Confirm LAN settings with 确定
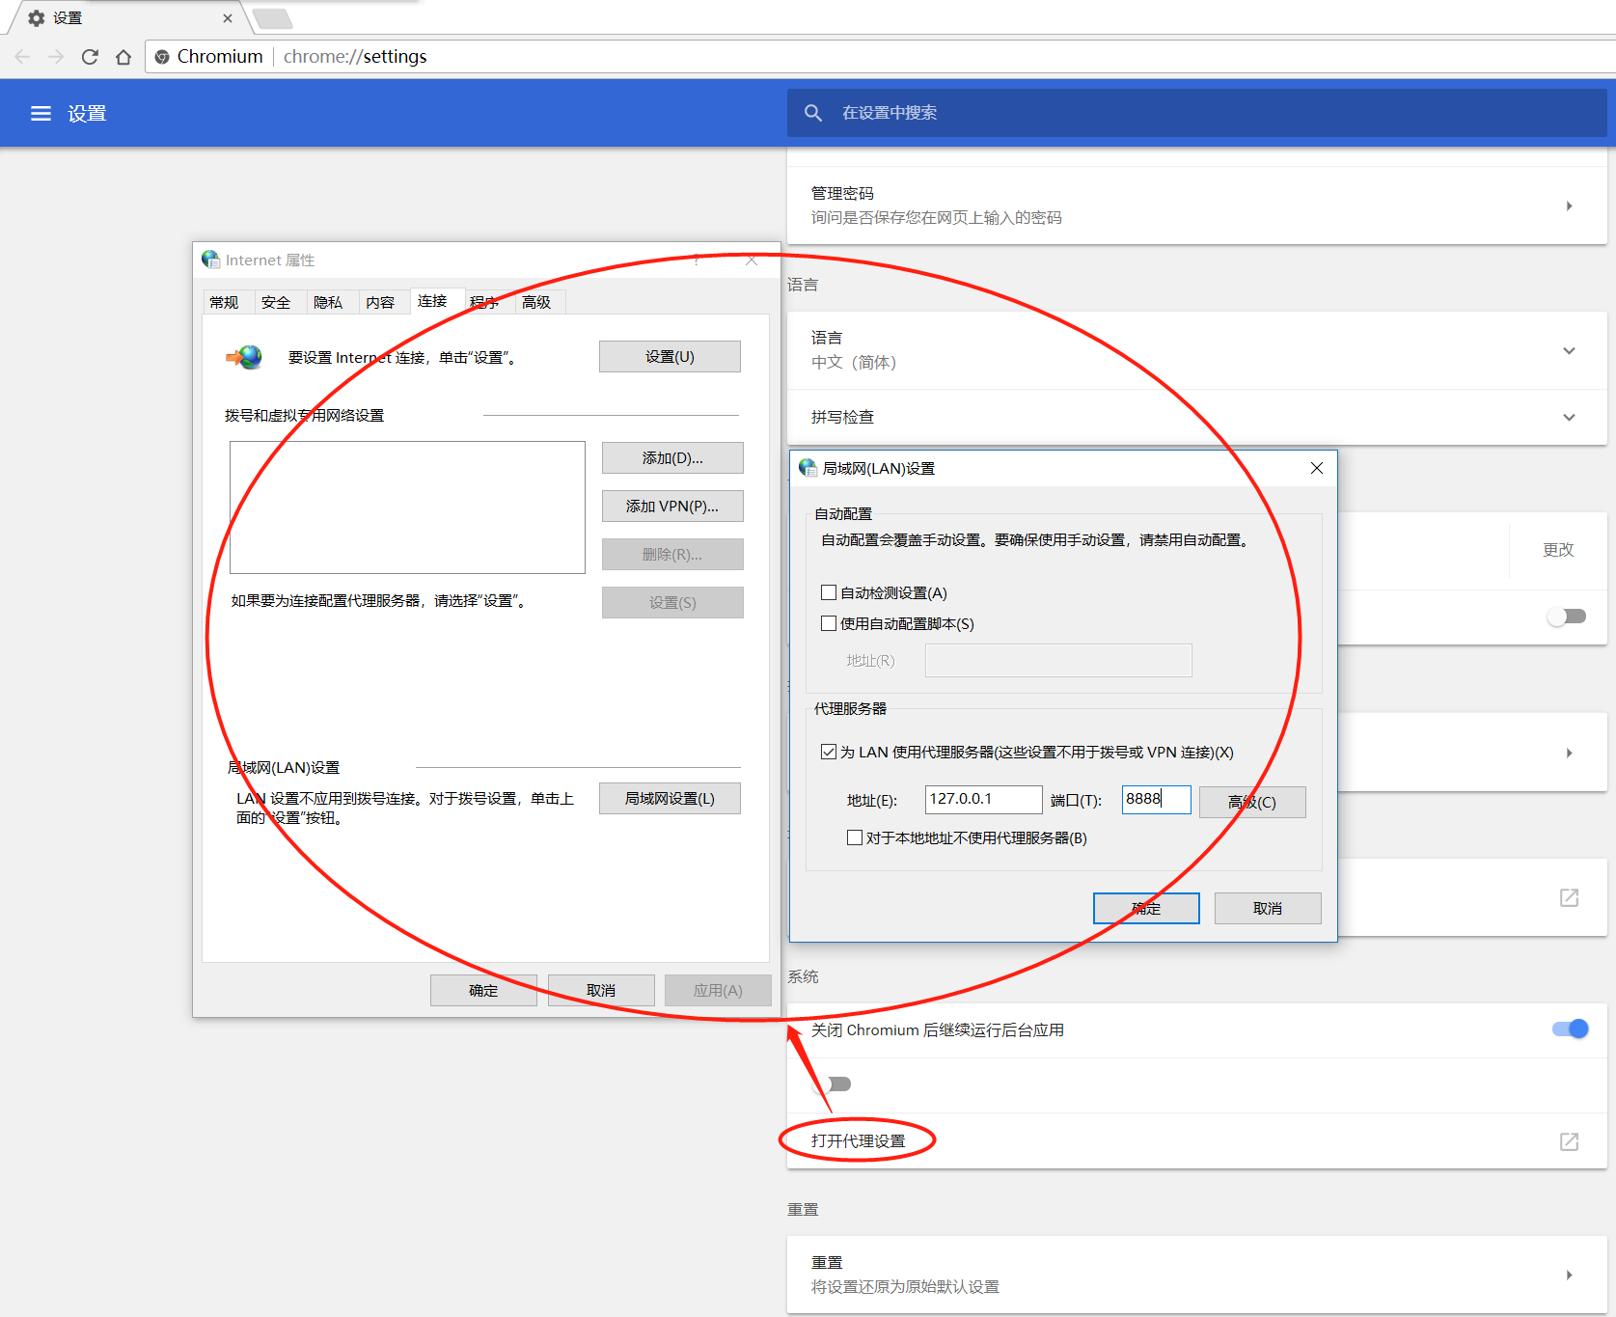Viewport: 1616px width, 1317px height. pyautogui.click(x=1146, y=908)
